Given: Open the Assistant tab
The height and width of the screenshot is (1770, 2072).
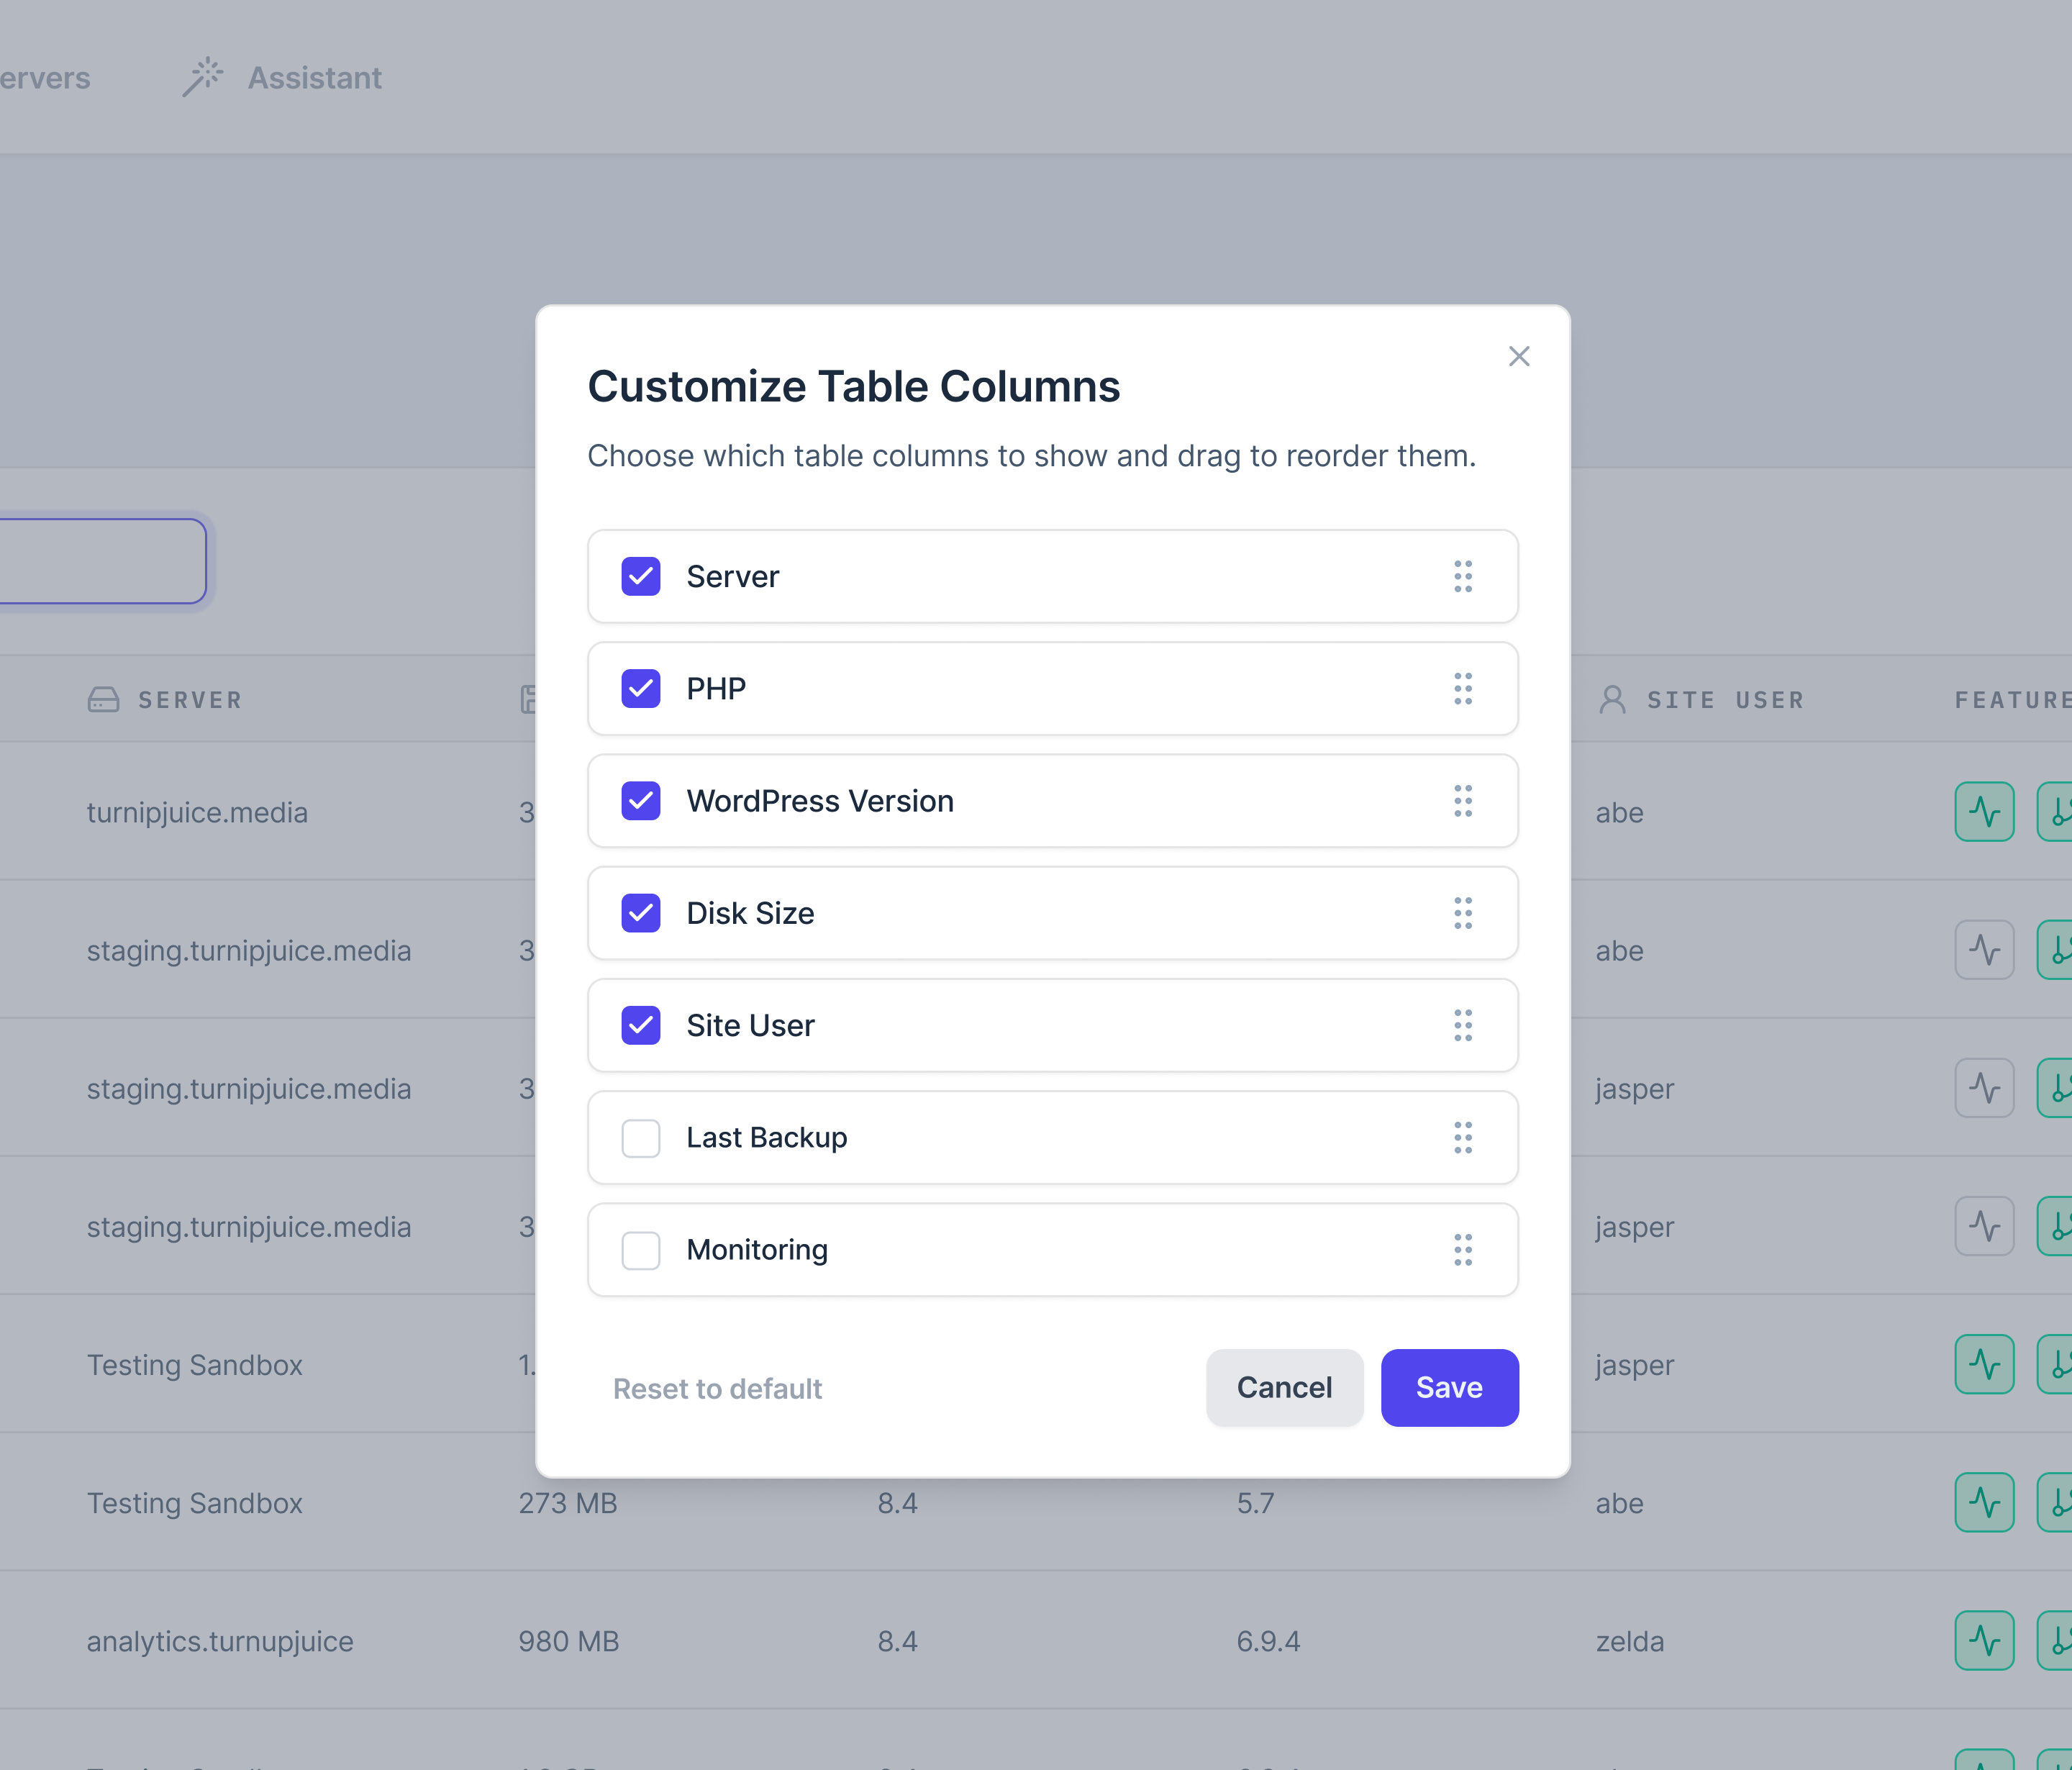Looking at the screenshot, I should coord(282,77).
